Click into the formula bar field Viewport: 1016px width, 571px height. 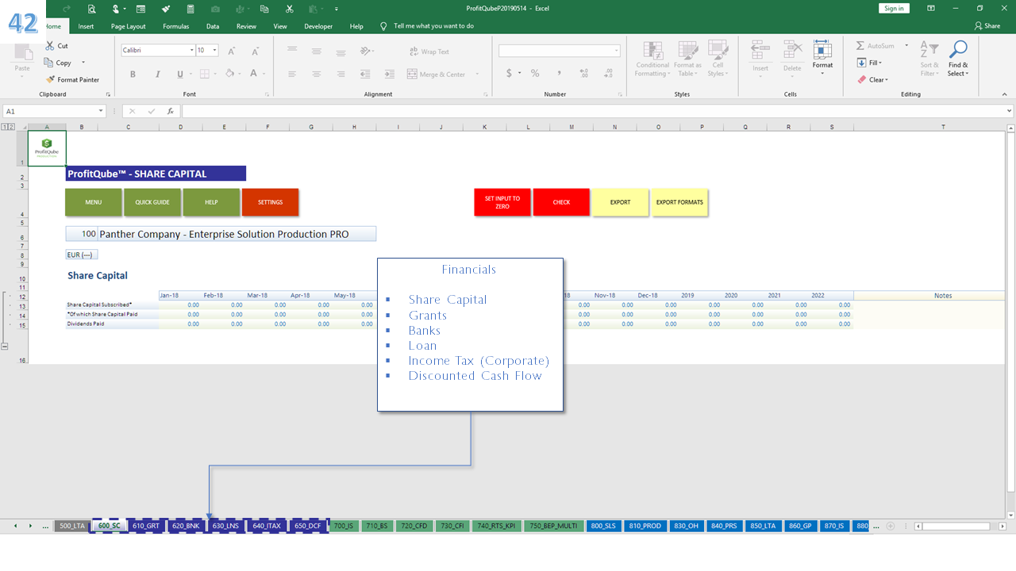pyautogui.click(x=597, y=111)
